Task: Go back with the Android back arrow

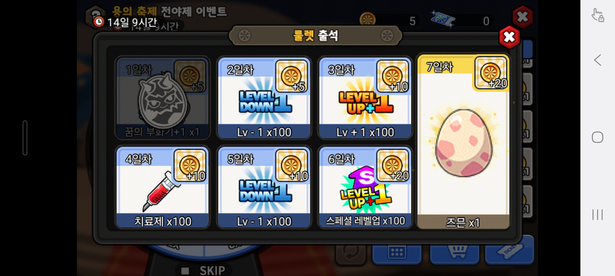Action: tap(598, 60)
